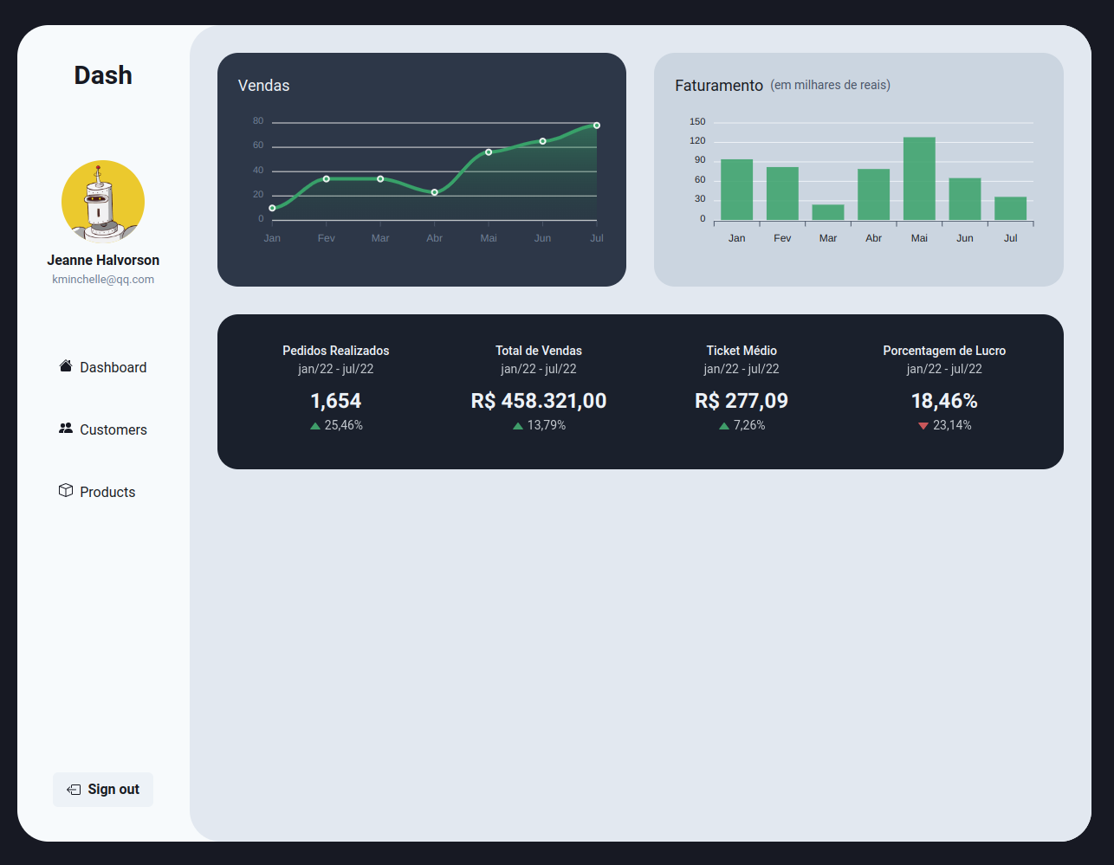
Task: Click the Dashboard home icon in sidebar
Action: coord(65,365)
